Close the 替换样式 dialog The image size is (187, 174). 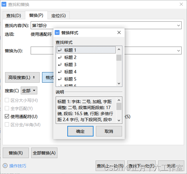119,32
